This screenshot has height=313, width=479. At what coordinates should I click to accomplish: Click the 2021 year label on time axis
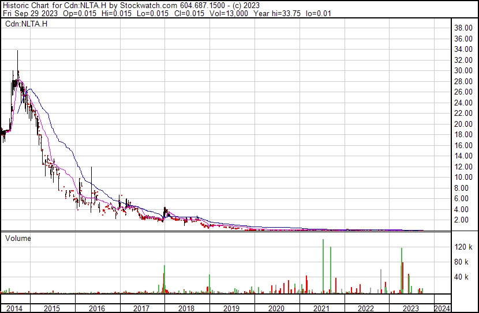point(321,308)
